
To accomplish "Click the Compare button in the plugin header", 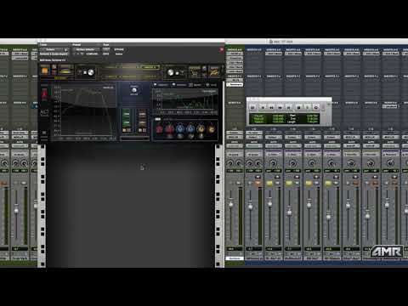I will tap(92, 54).
